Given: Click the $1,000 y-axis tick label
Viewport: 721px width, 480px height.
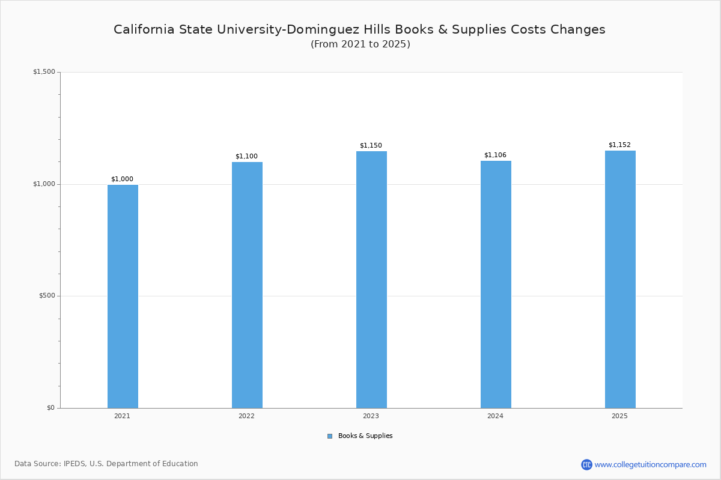Looking at the screenshot, I should pyautogui.click(x=44, y=184).
